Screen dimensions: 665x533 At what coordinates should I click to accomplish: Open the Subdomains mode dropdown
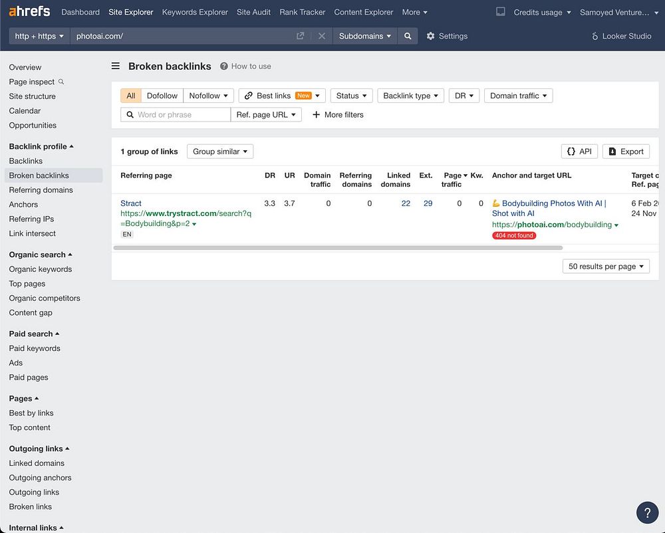click(x=364, y=36)
